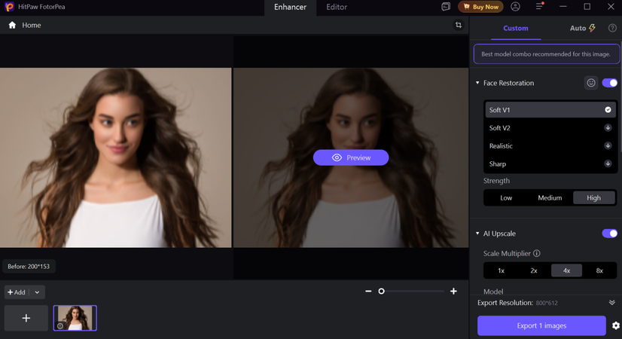Click the Home link

[x=32, y=25]
